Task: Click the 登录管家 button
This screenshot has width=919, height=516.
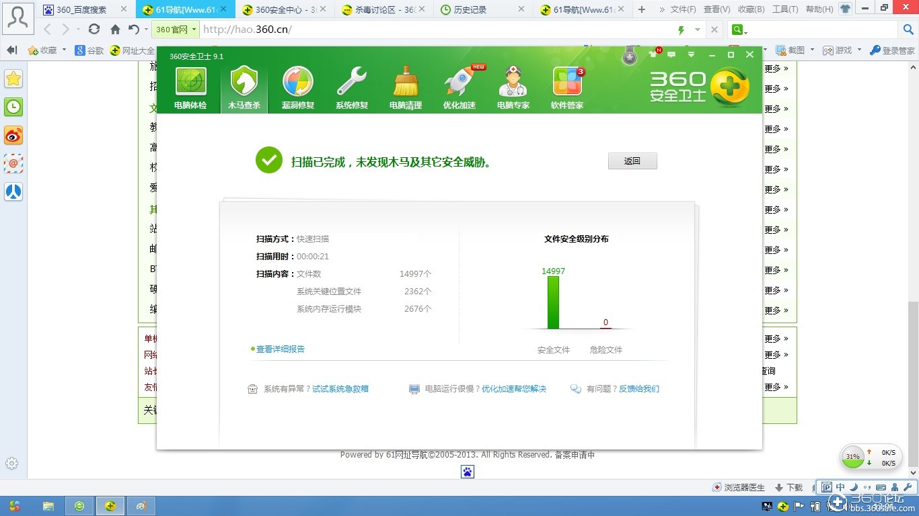Action: pyautogui.click(x=892, y=50)
